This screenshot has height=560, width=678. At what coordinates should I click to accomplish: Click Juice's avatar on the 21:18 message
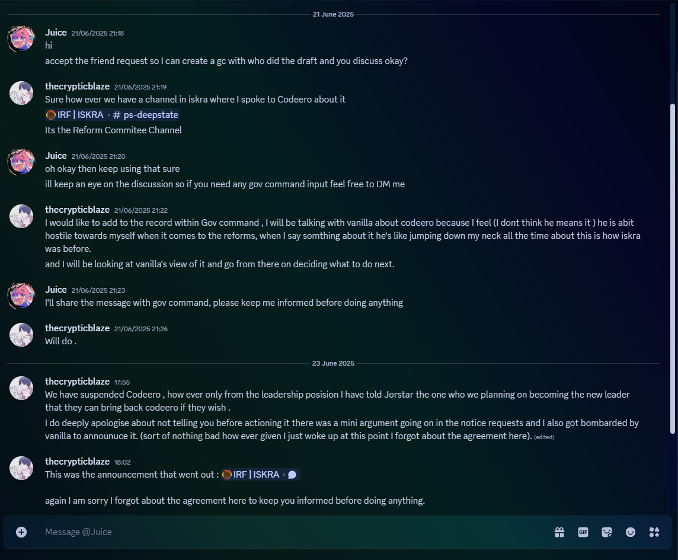[x=21, y=39]
